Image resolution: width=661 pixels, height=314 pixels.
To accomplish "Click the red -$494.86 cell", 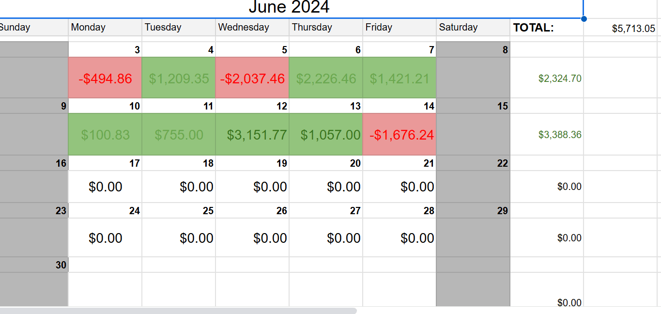I will pyautogui.click(x=105, y=78).
